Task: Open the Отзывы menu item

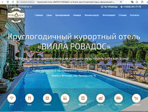Action: point(122,15)
